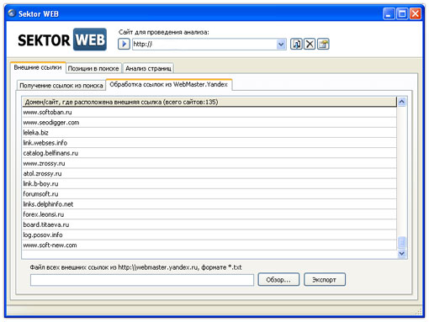Click the list scrollbar up arrow
The image size is (429, 322).
coord(401,102)
